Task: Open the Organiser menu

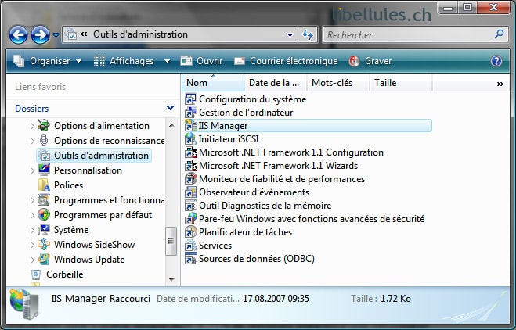Action: [x=48, y=61]
